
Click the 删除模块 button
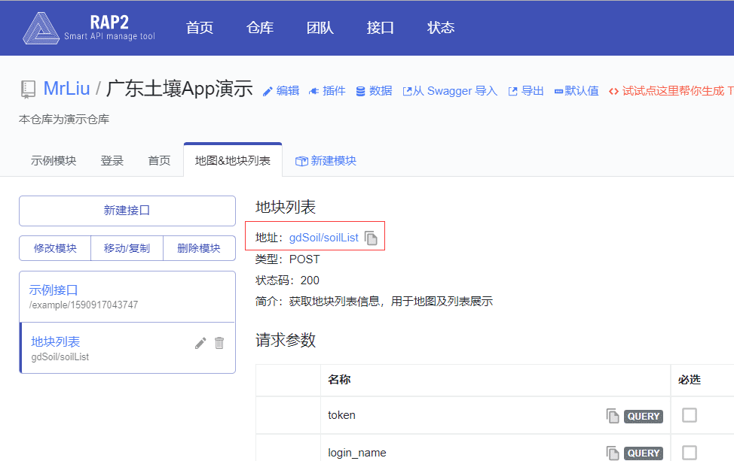199,248
